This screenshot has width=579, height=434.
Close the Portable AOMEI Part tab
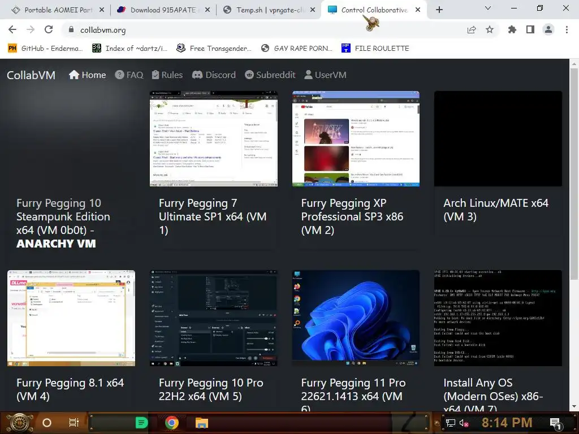coord(102,10)
